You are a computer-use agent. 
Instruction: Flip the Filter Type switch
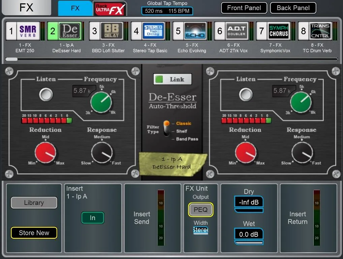(166, 128)
